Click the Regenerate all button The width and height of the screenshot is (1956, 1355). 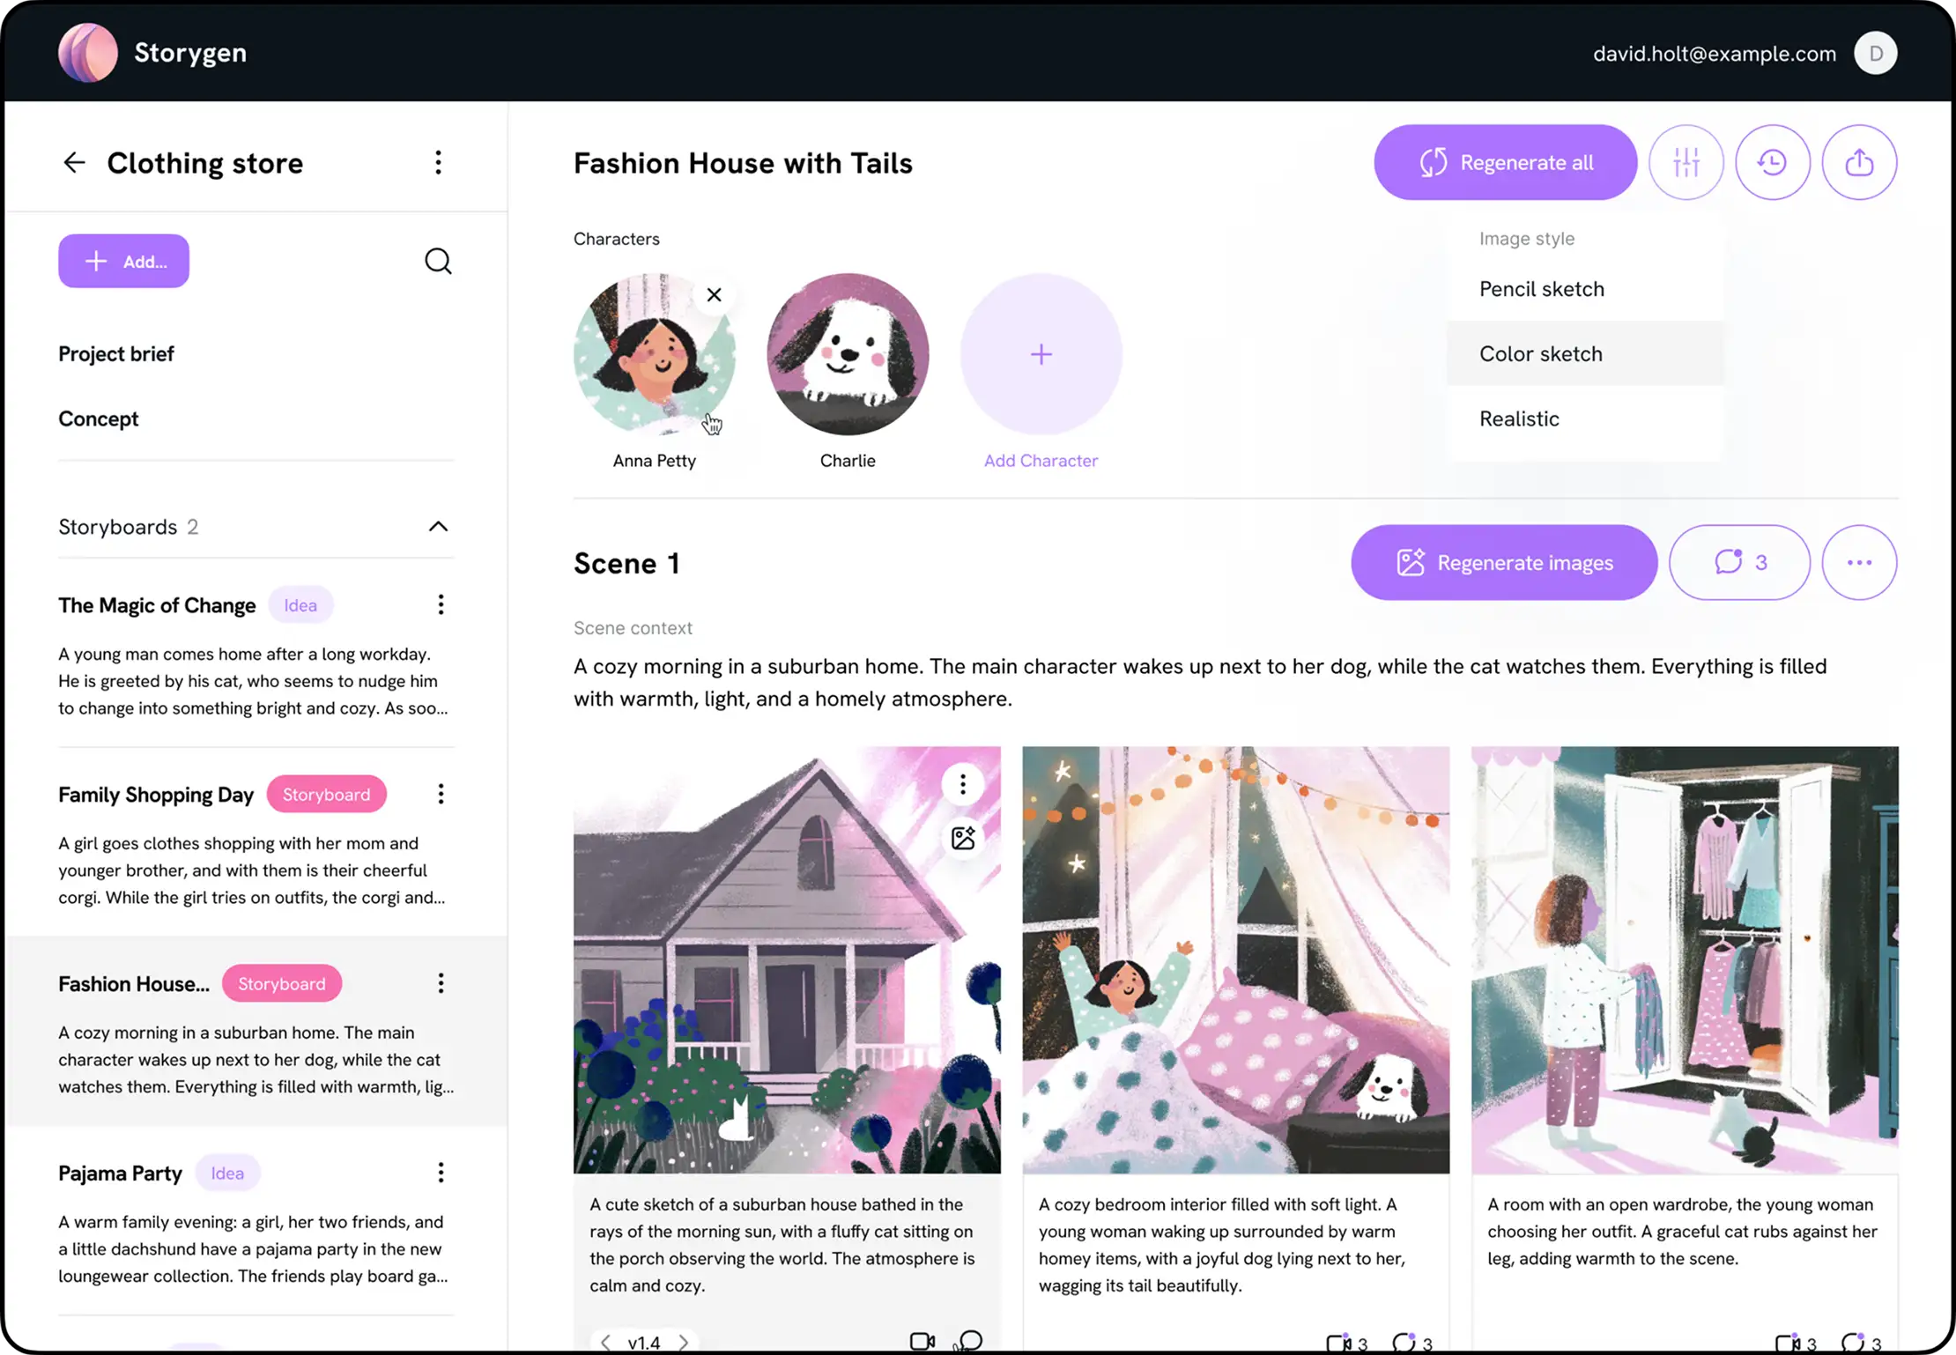coord(1505,162)
